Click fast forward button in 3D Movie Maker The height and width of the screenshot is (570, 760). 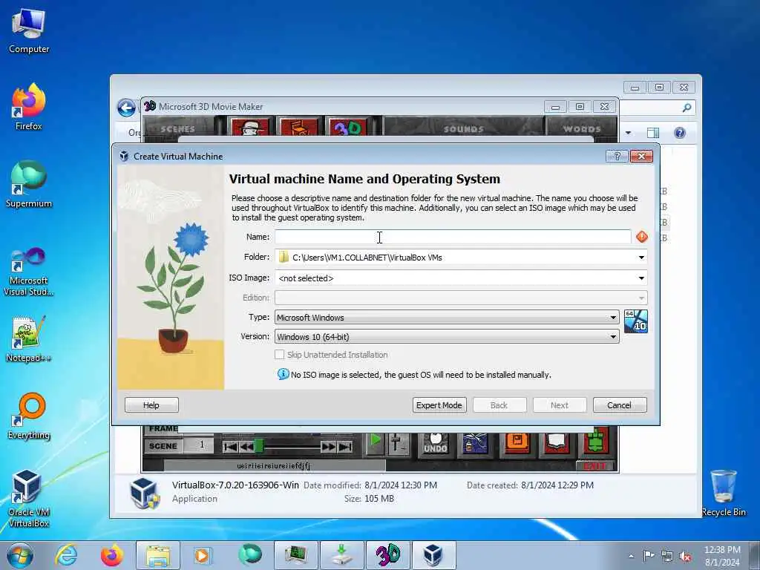328,447
